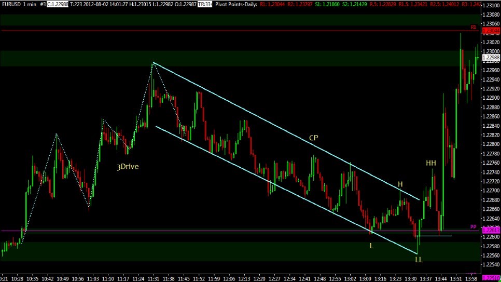Screen dimensions: 501x282
Task: Click the 1.23080 level on the price axis
Action: [x=491, y=15]
